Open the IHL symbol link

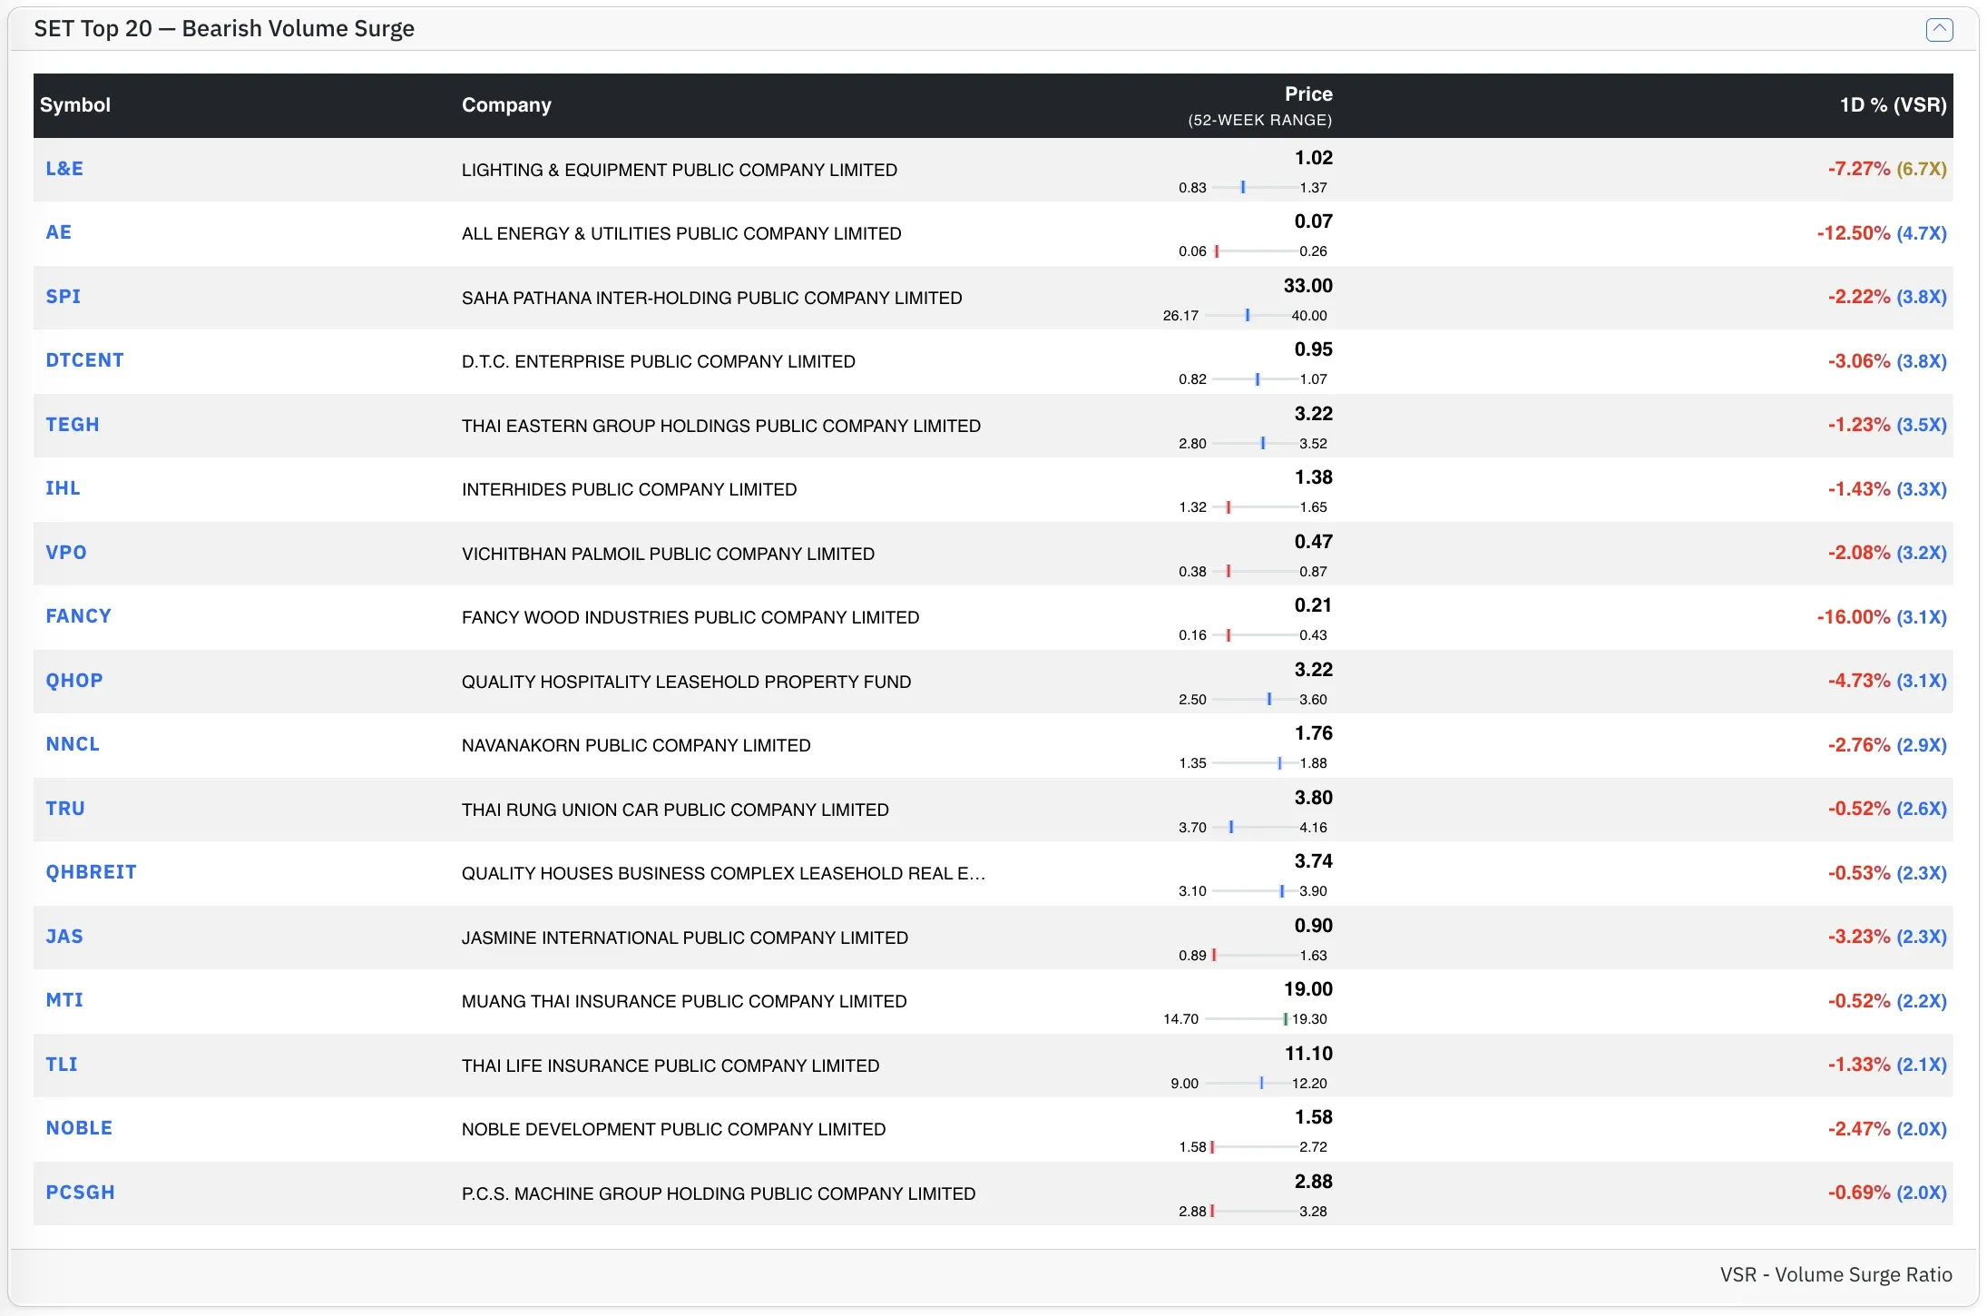click(x=63, y=488)
